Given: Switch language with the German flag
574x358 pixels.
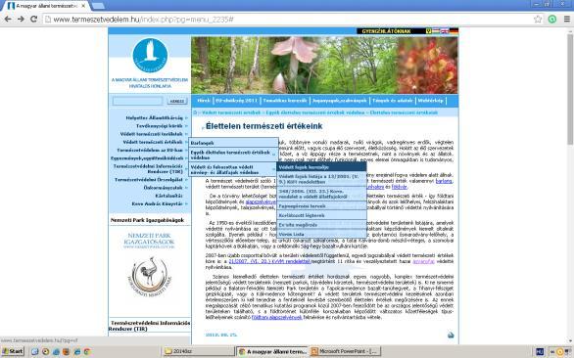Looking at the screenshot, I should click(454, 31).
